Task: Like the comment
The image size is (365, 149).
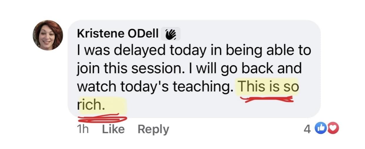Action: coord(113,129)
